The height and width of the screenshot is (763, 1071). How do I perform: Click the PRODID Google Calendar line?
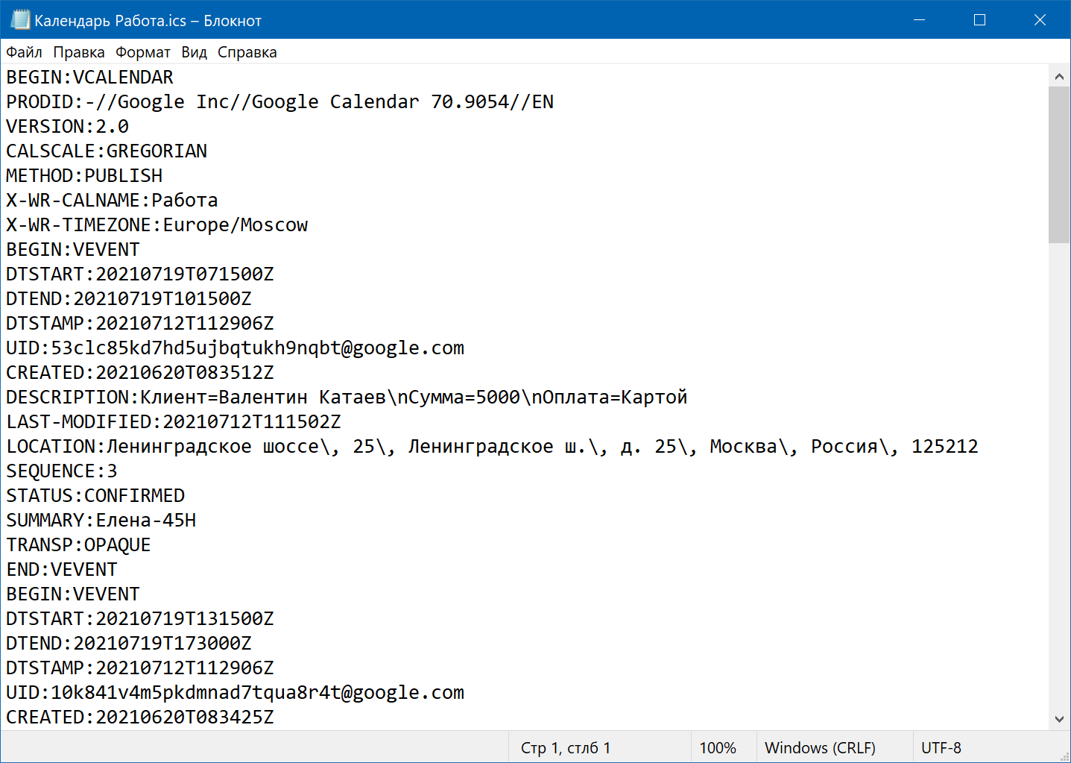tap(279, 102)
